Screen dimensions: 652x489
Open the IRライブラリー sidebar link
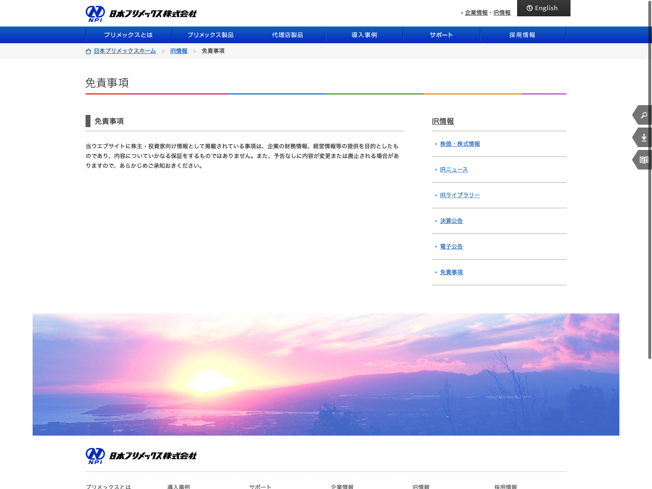tap(460, 195)
